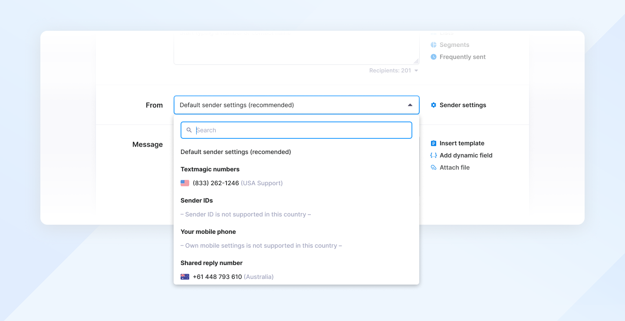The width and height of the screenshot is (625, 321).
Task: Focus the sender Search input field
Action: pyautogui.click(x=299, y=130)
